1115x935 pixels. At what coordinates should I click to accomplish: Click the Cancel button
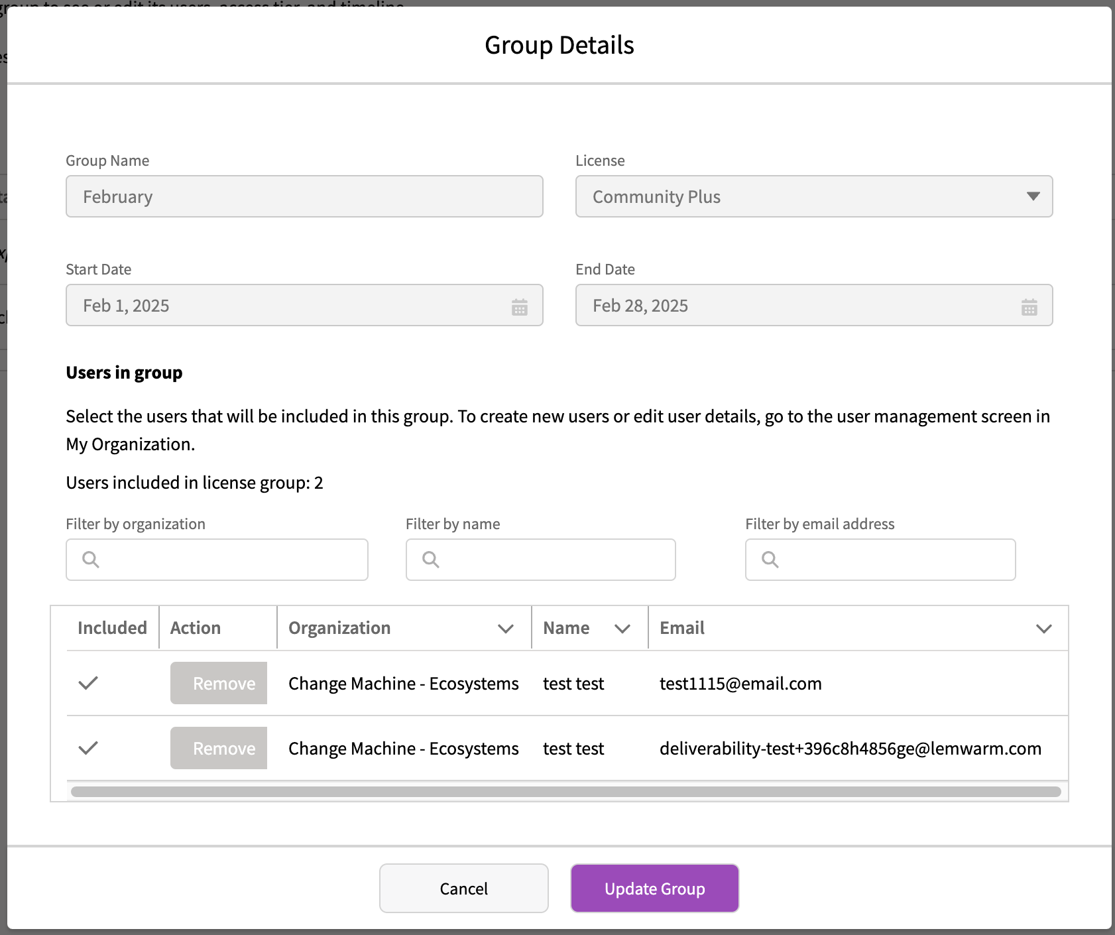[x=463, y=888]
